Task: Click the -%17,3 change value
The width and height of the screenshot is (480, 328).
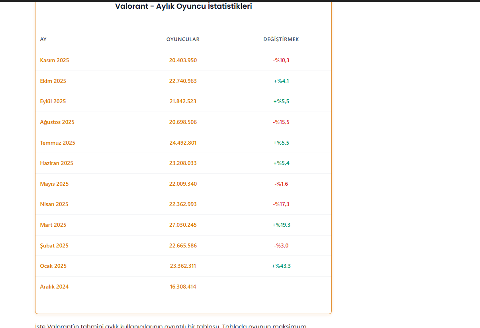Action: [x=281, y=204]
